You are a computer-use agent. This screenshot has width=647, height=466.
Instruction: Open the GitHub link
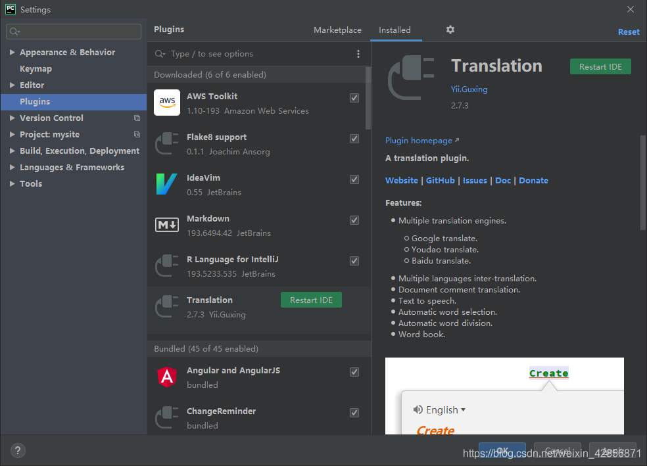pyautogui.click(x=441, y=181)
